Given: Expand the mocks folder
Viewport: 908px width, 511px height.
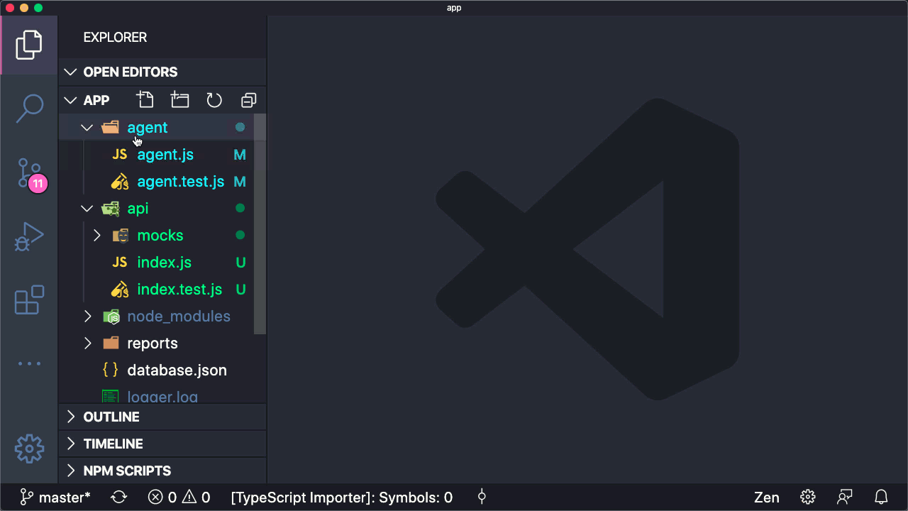Looking at the screenshot, I should coord(97,236).
